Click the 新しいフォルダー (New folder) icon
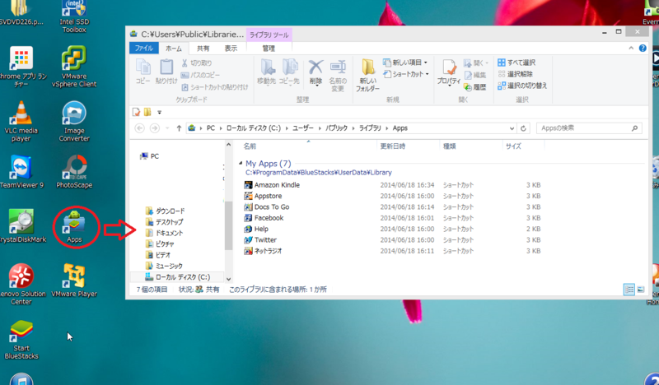 pyautogui.click(x=367, y=76)
